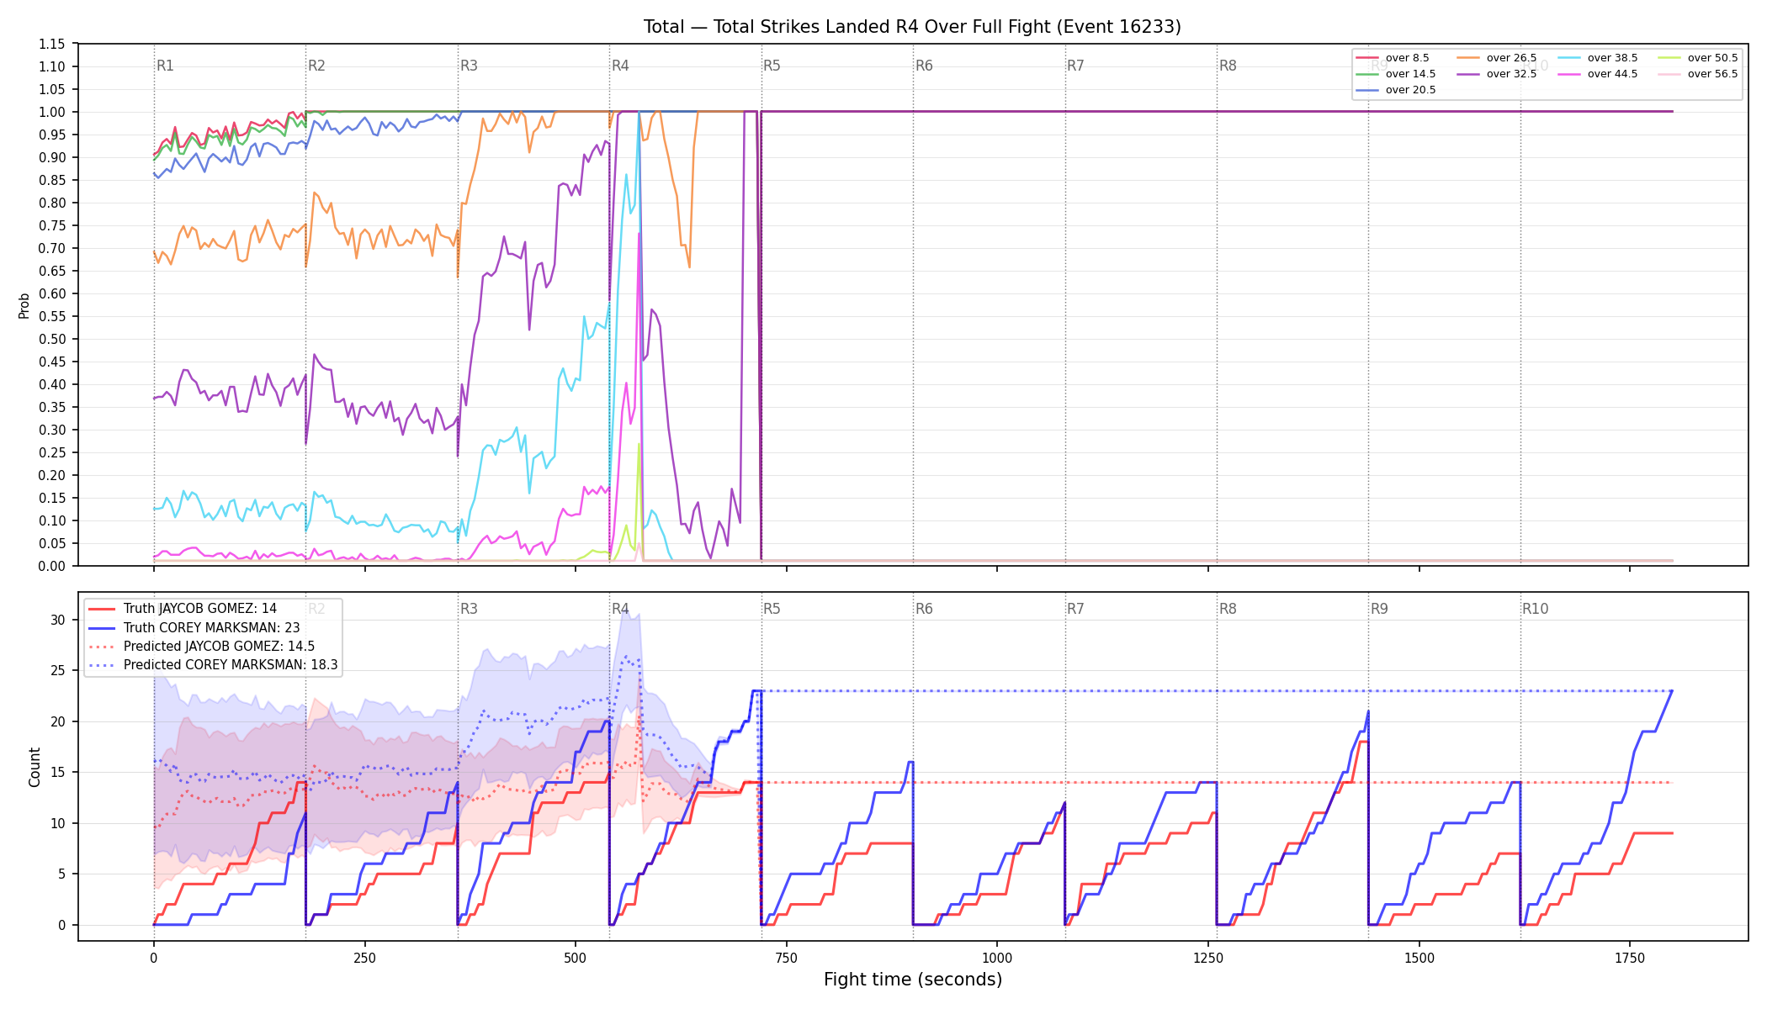Screen dimensions: 1767x1009
Task: Click the R4 round marker in count chart
Action: 620,609
